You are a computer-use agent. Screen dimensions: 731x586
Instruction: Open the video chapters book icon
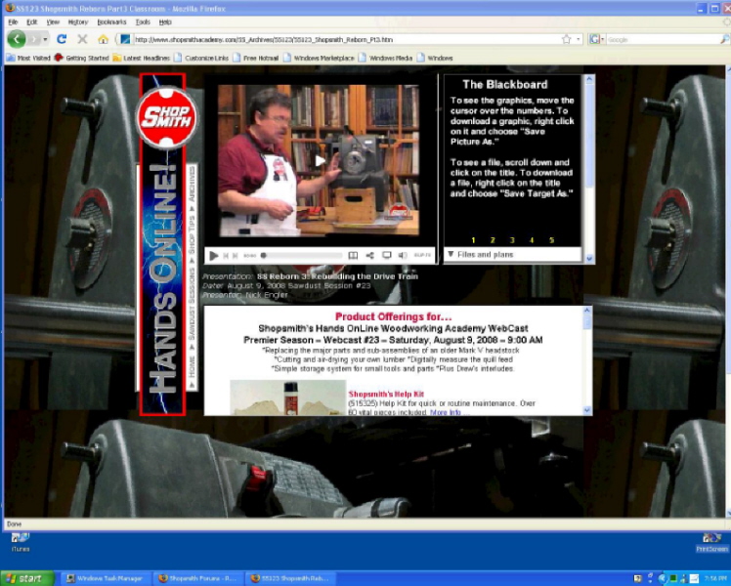coord(353,255)
